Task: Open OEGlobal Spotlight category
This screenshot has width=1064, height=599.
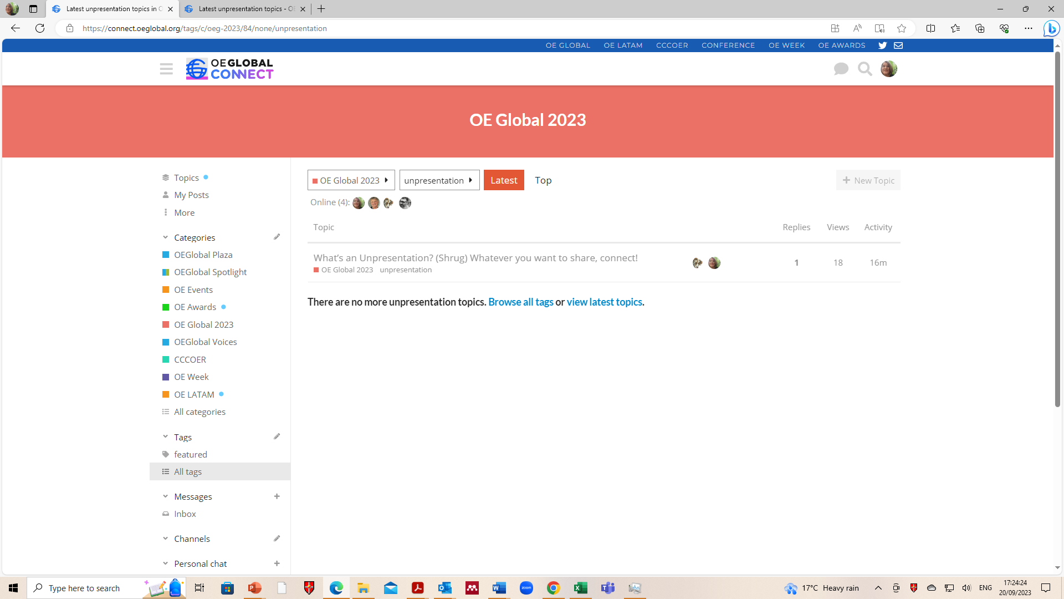Action: [x=210, y=272]
